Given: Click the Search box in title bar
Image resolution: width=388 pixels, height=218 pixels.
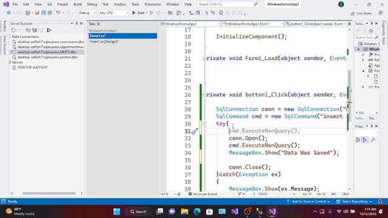Looking at the screenshot, I should [x=228, y=4].
